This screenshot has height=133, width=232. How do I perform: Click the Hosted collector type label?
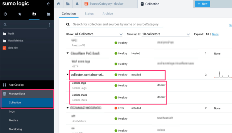coord(136,53)
